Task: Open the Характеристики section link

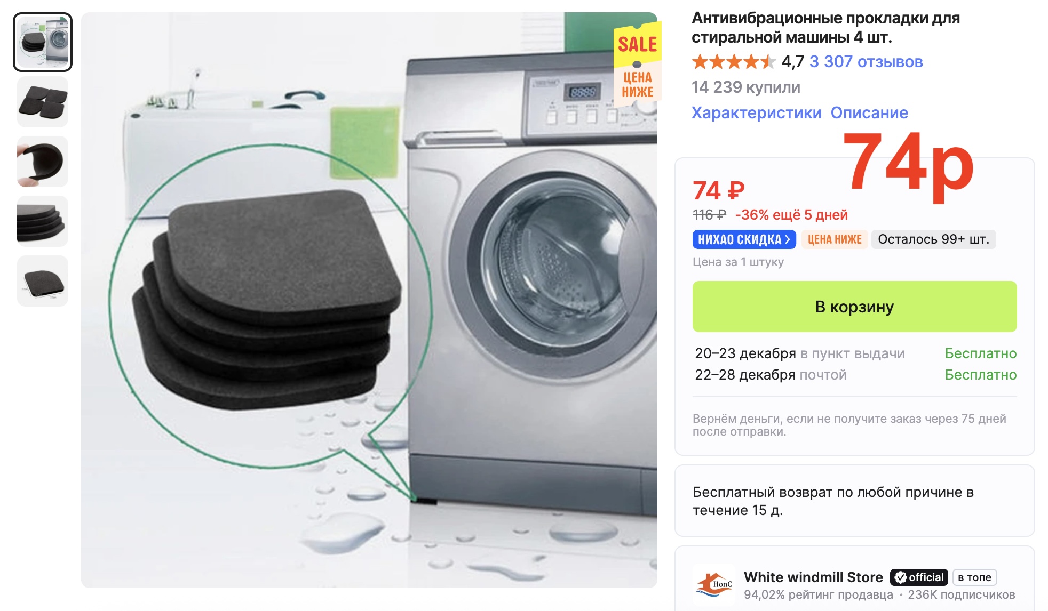Action: pyautogui.click(x=757, y=113)
